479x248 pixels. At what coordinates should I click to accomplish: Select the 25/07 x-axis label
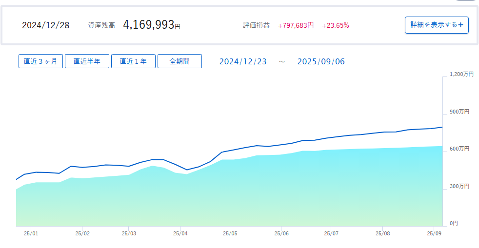tap(331, 233)
